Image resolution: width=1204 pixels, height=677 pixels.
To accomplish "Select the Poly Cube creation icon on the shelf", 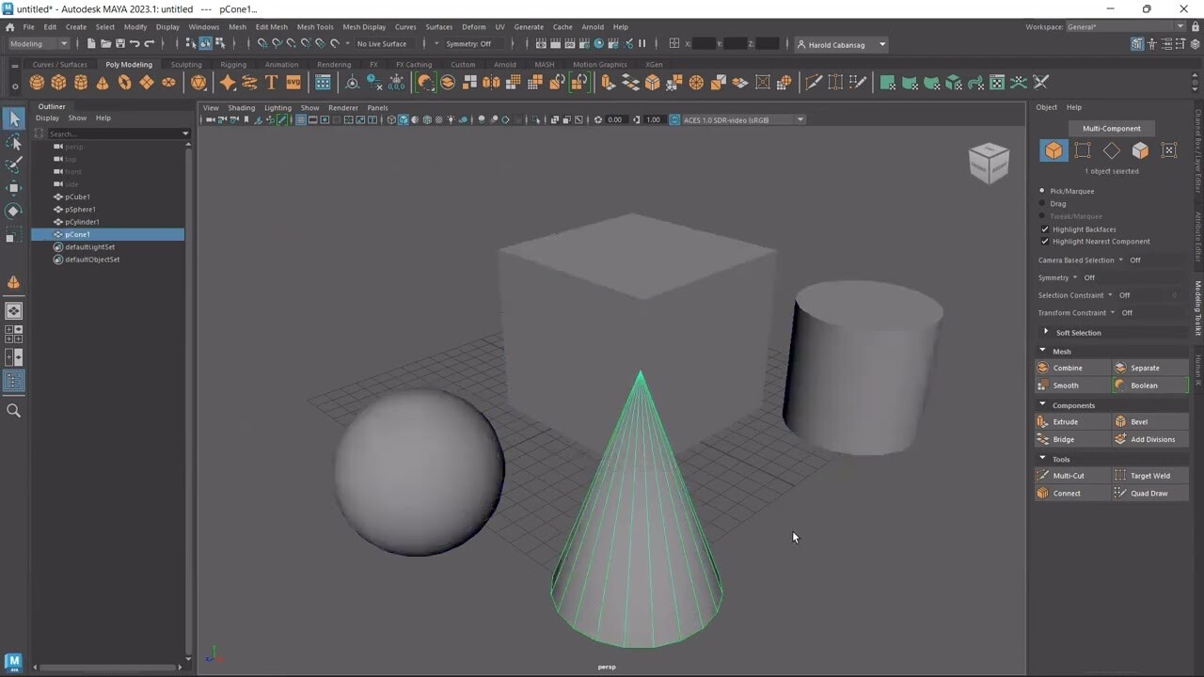I will tap(58, 82).
